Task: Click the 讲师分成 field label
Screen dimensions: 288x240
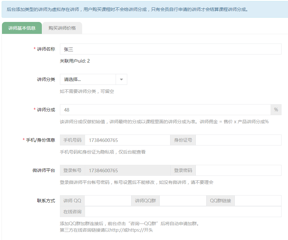Action: (46, 110)
